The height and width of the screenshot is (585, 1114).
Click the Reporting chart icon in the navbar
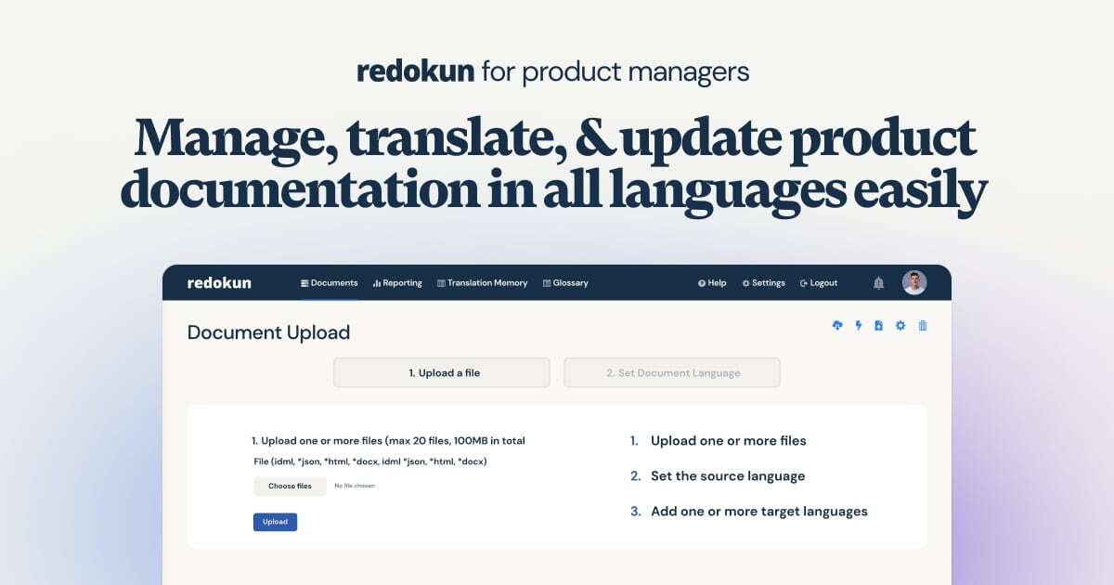tap(375, 283)
